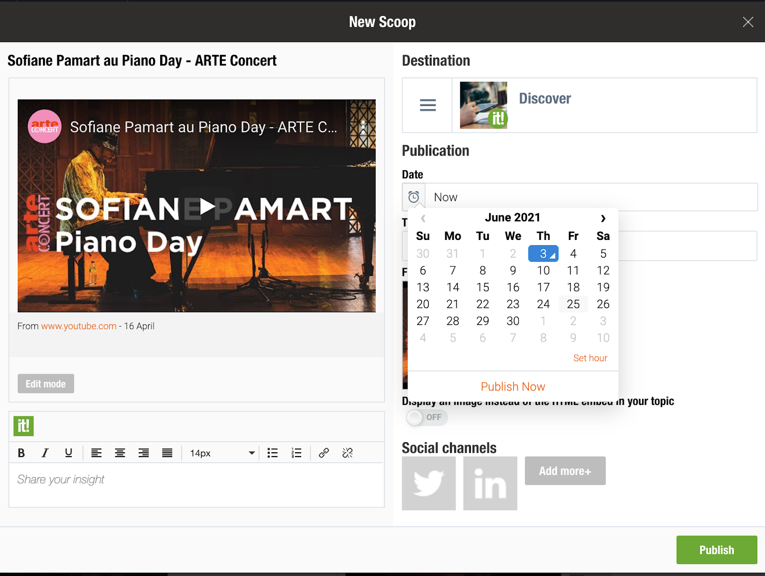The height and width of the screenshot is (576, 765).
Task: Toggle display image instead of embed switch
Action: pos(426,417)
